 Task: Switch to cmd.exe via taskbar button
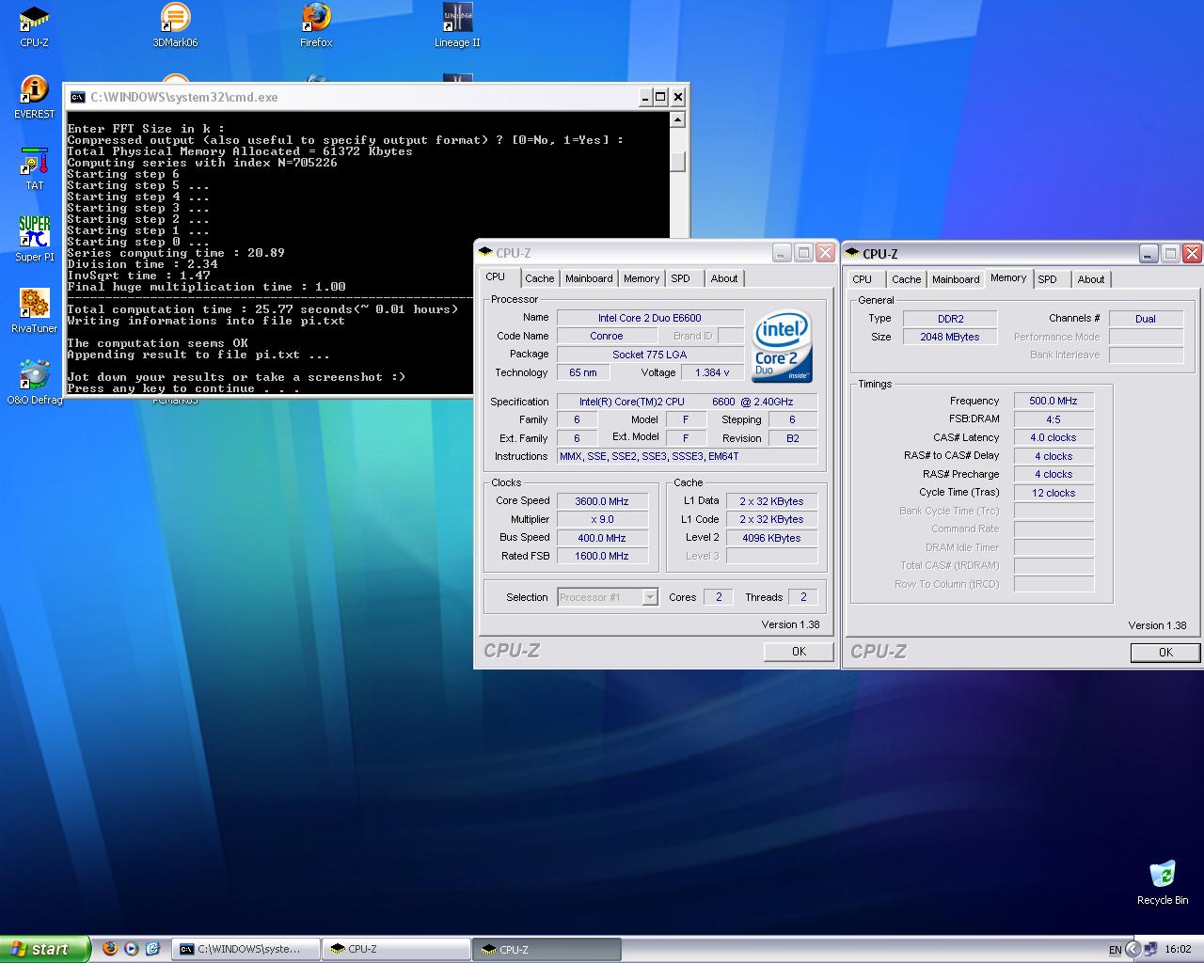click(246, 949)
